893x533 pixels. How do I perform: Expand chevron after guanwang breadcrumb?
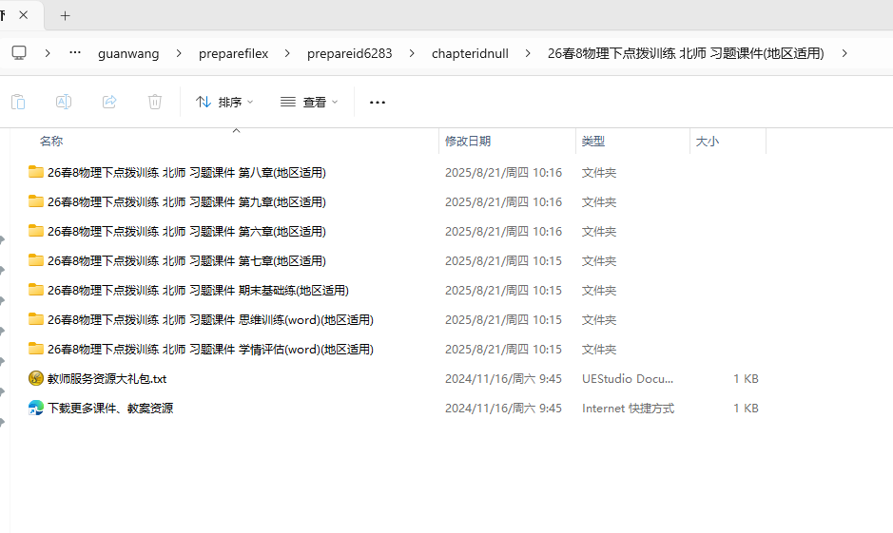[180, 53]
